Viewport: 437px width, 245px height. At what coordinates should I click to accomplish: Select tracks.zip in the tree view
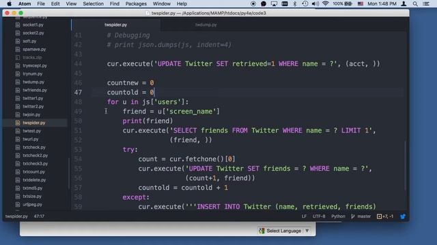pos(32,57)
